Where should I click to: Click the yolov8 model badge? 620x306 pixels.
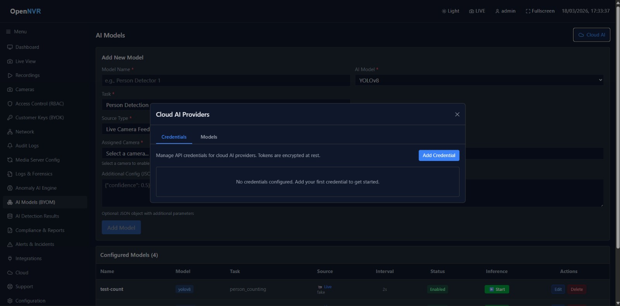point(184,289)
